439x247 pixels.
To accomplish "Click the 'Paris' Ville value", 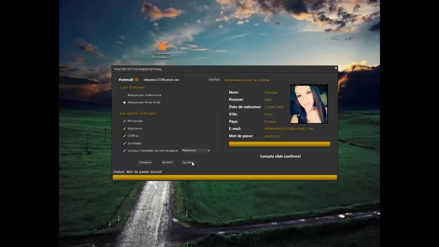I will pyautogui.click(x=269, y=114).
